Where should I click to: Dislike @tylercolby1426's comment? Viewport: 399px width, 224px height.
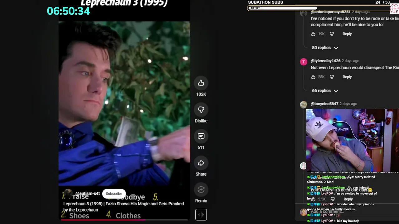[332, 77]
